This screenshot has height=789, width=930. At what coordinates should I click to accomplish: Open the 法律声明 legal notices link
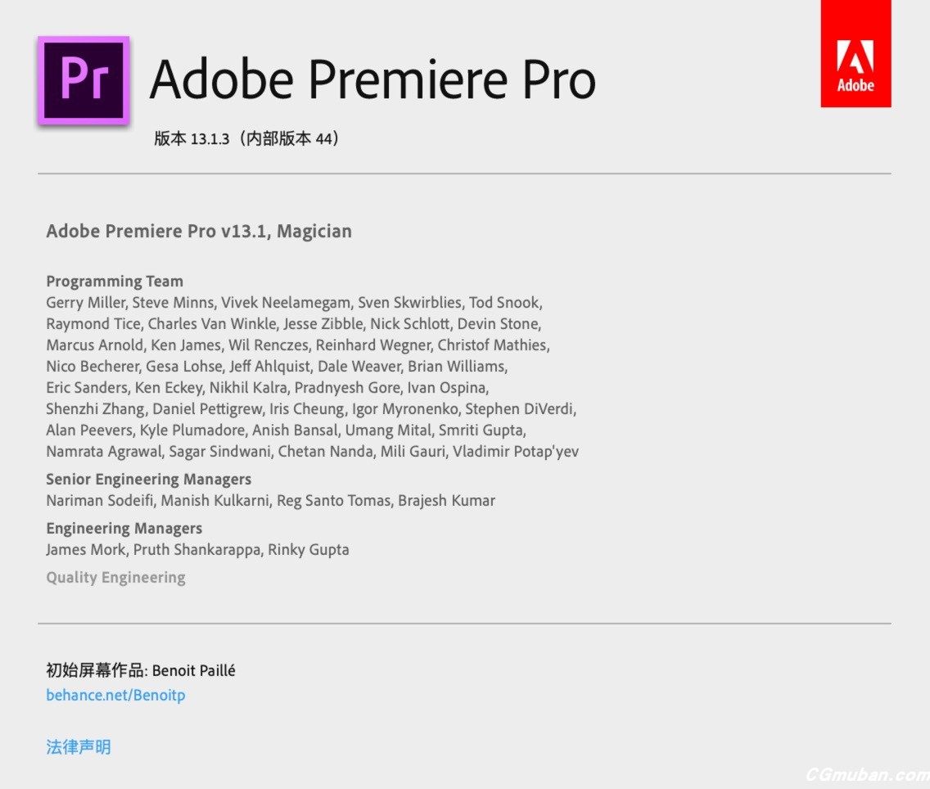79,746
